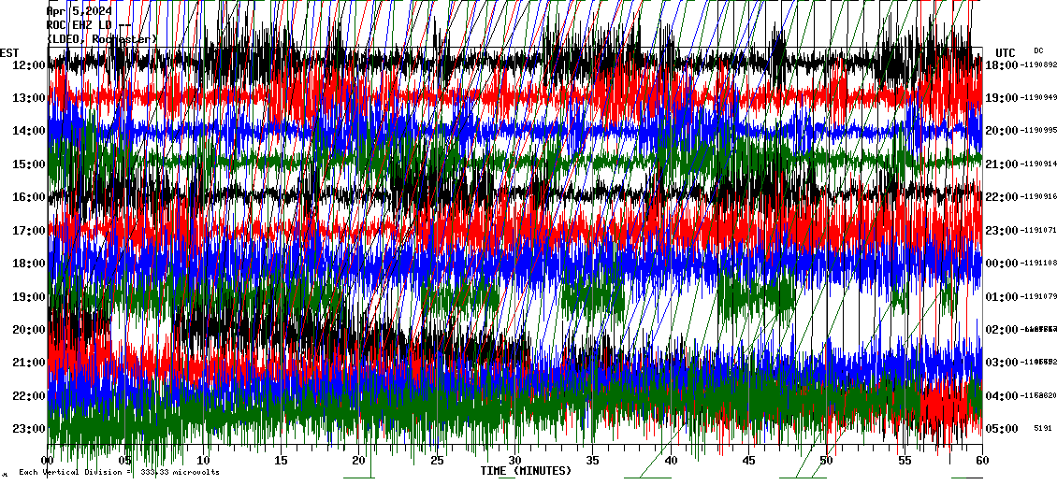This screenshot has width=1057, height=485.
Task: Click the UTC column header
Action: [1005, 52]
